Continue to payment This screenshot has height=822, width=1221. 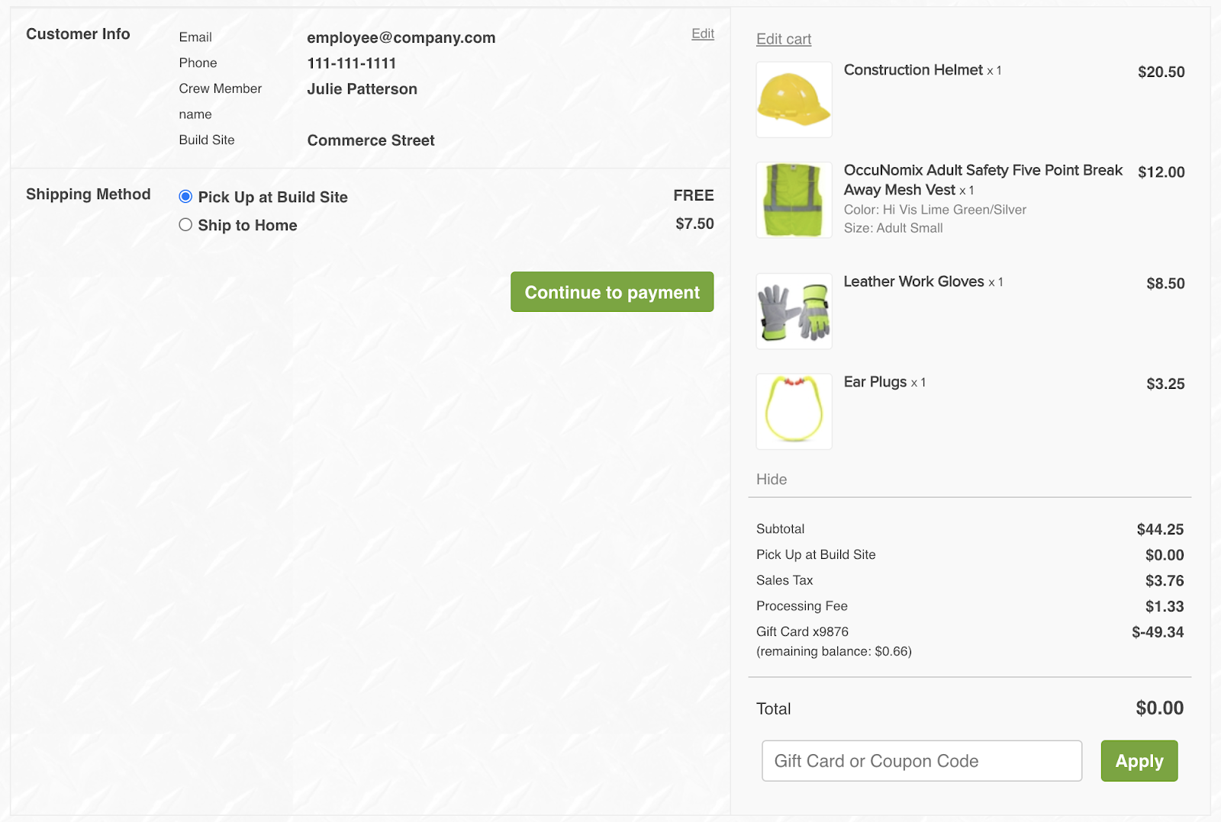tap(612, 292)
